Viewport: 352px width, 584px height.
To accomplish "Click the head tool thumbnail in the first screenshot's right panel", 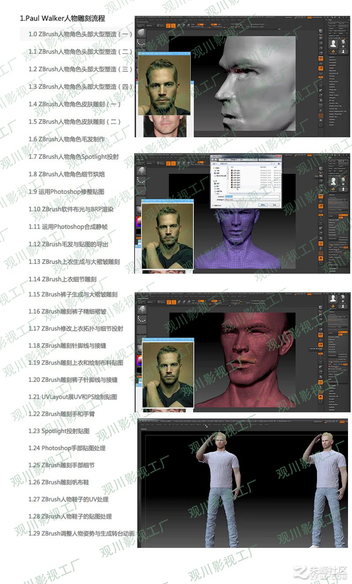I will pos(333,45).
